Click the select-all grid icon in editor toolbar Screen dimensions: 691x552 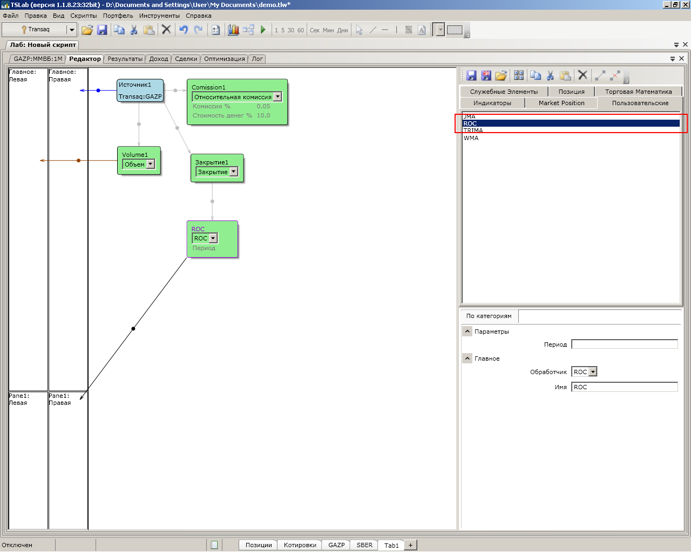(x=519, y=75)
